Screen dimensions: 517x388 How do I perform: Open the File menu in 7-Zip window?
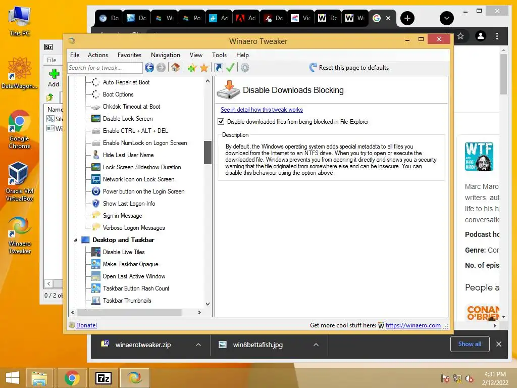click(51, 60)
